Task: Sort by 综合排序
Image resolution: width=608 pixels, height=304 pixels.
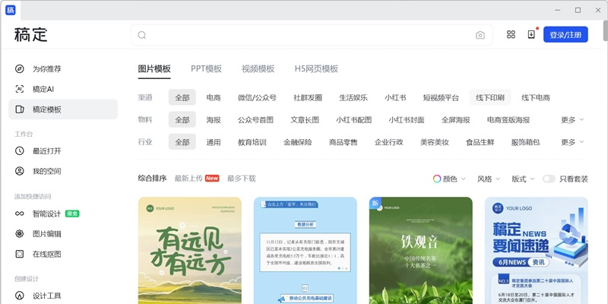Action: pos(153,179)
